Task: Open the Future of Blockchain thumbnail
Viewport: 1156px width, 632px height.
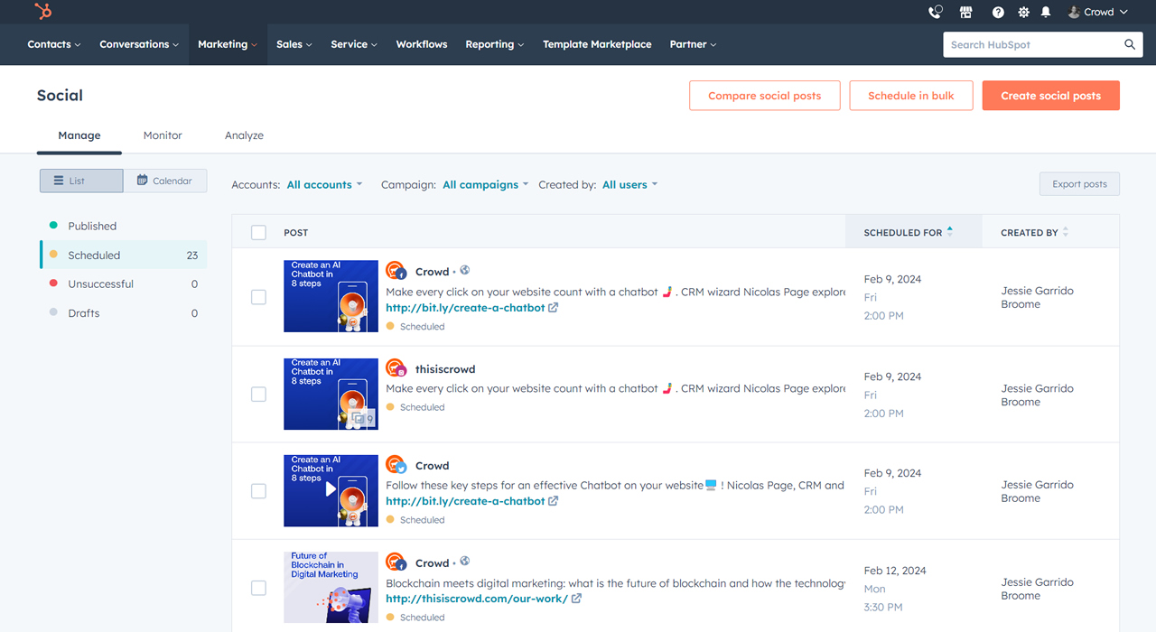Action: pyautogui.click(x=331, y=588)
